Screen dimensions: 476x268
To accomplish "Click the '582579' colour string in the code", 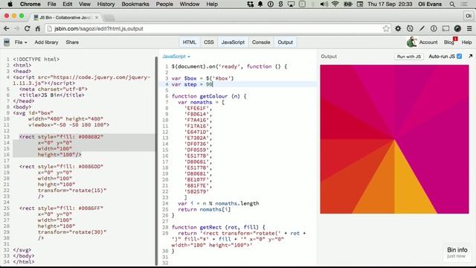I will (x=196, y=191).
